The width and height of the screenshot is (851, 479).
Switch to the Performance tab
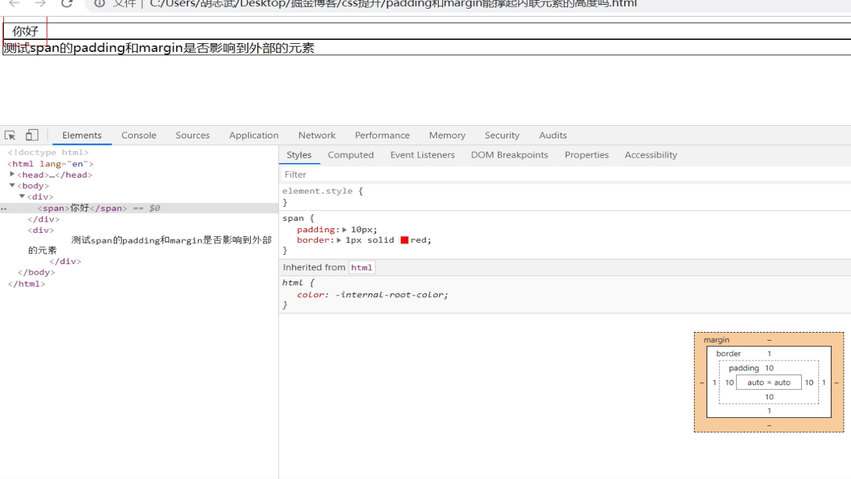click(382, 135)
